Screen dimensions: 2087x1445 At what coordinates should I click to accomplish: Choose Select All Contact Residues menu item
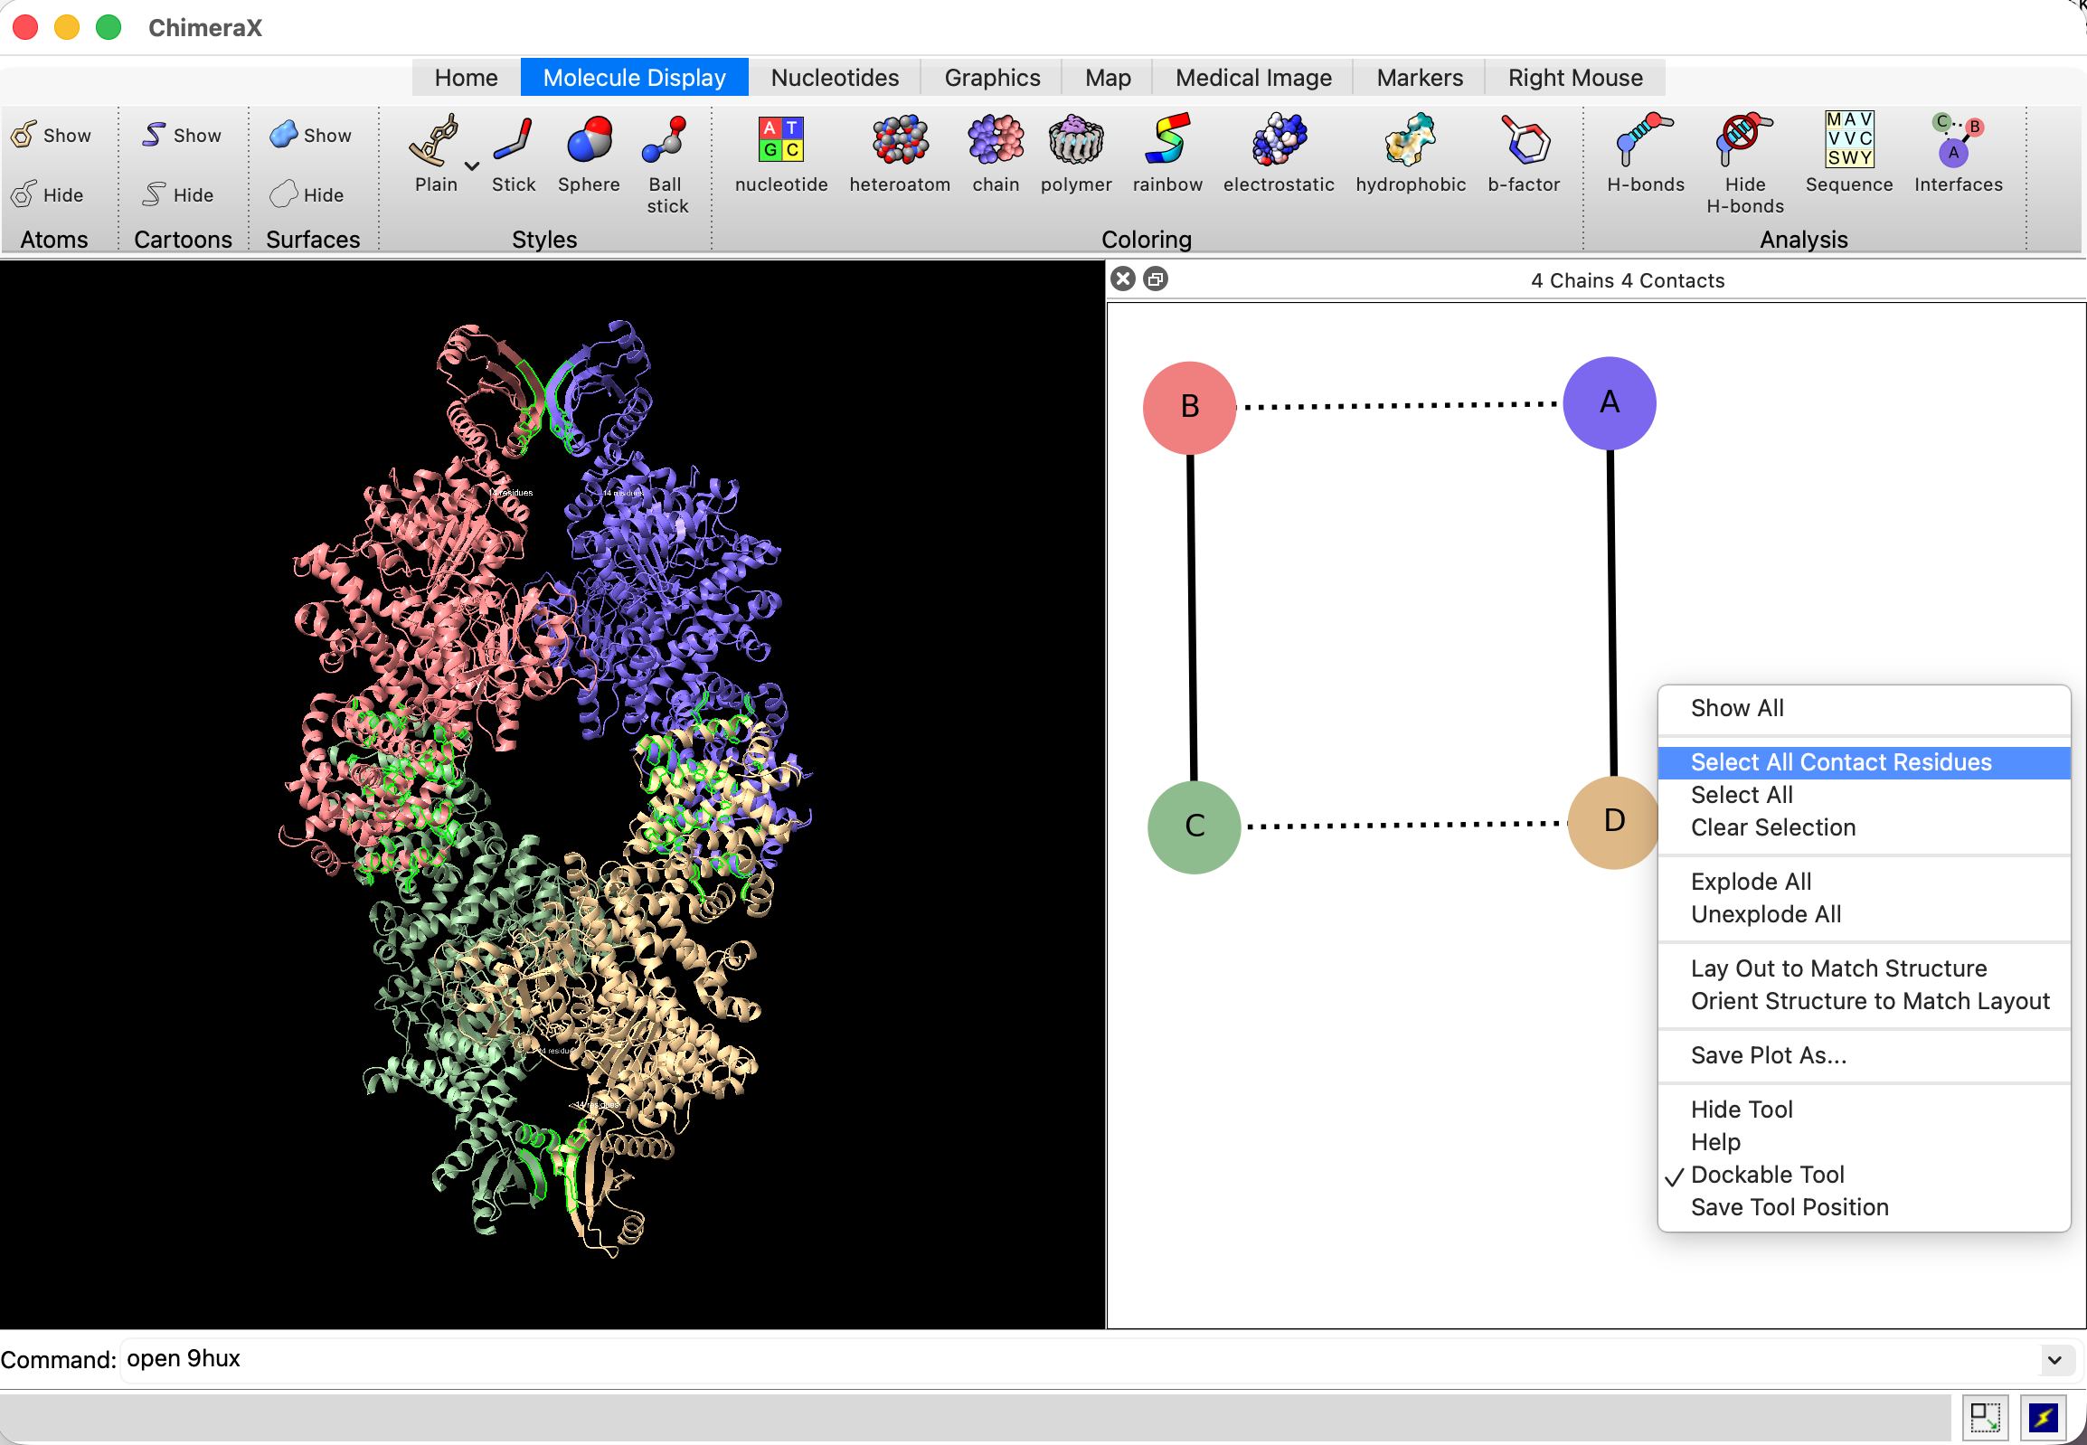[x=1840, y=762]
